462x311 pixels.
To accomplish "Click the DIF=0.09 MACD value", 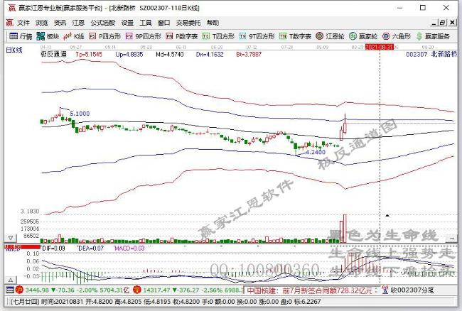I will click(x=53, y=249).
